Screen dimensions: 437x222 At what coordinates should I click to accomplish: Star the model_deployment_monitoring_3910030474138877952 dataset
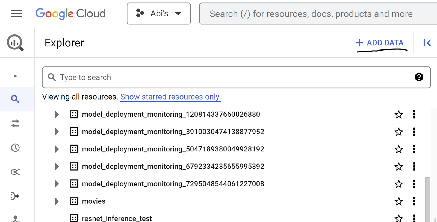click(x=399, y=132)
